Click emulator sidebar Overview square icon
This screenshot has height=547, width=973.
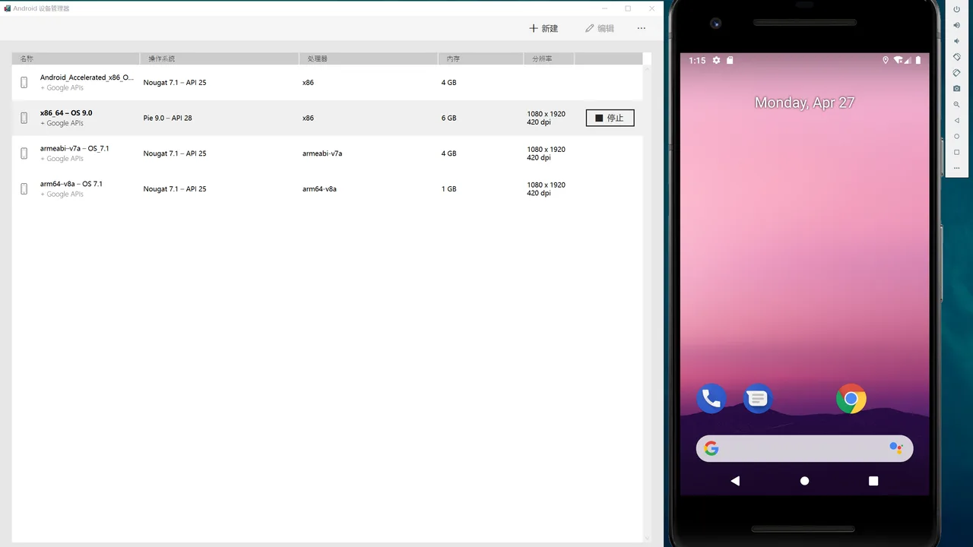(x=956, y=153)
